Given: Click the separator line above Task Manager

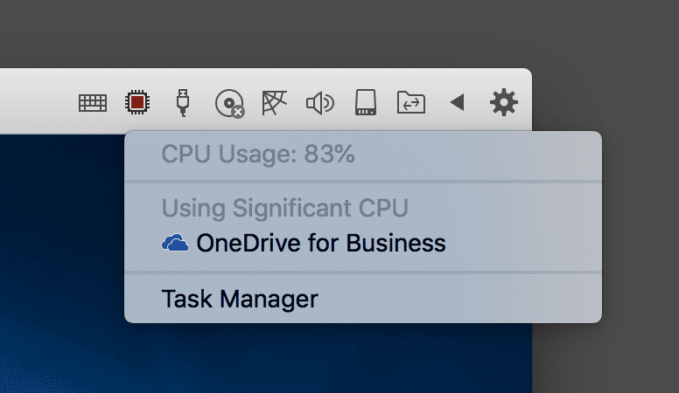Looking at the screenshot, I should pos(363,272).
